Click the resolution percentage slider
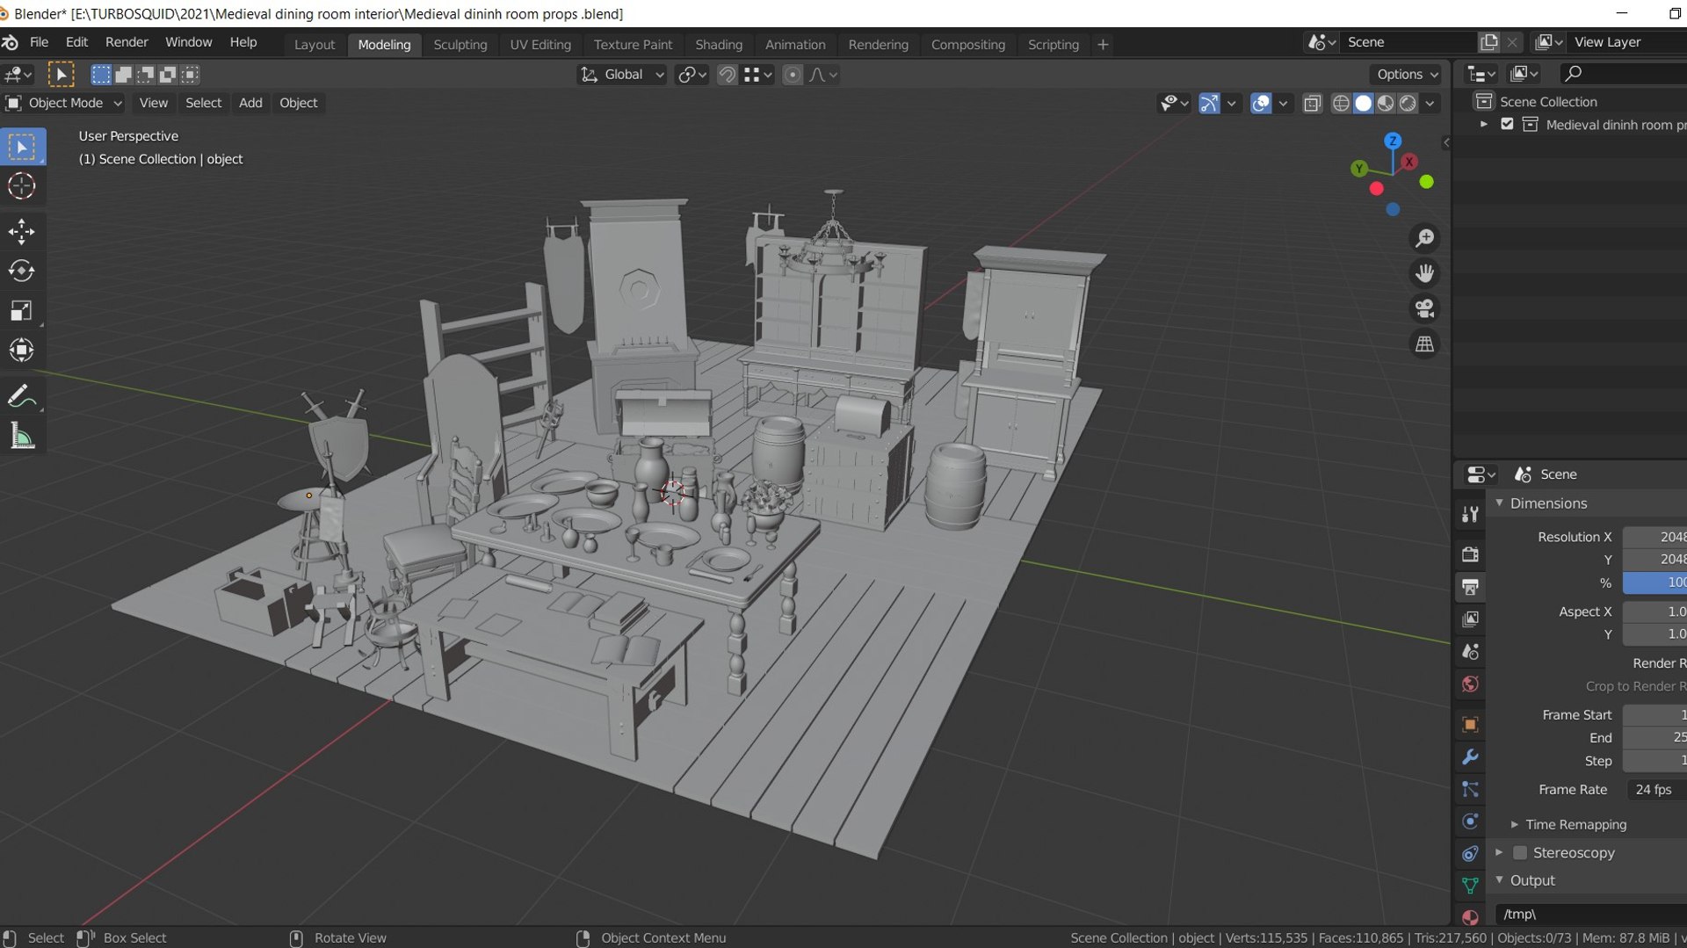The image size is (1687, 948). point(1654,583)
